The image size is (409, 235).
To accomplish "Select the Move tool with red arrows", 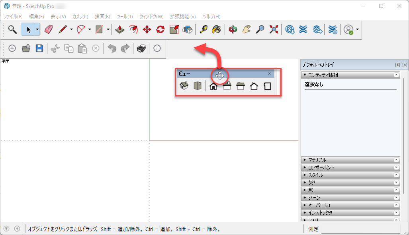I will 147,29.
